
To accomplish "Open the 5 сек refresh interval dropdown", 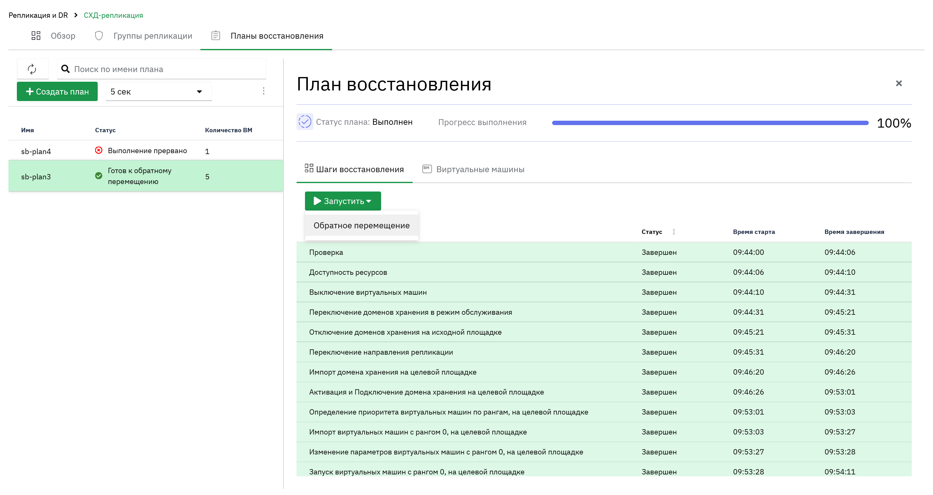I will click(x=159, y=92).
